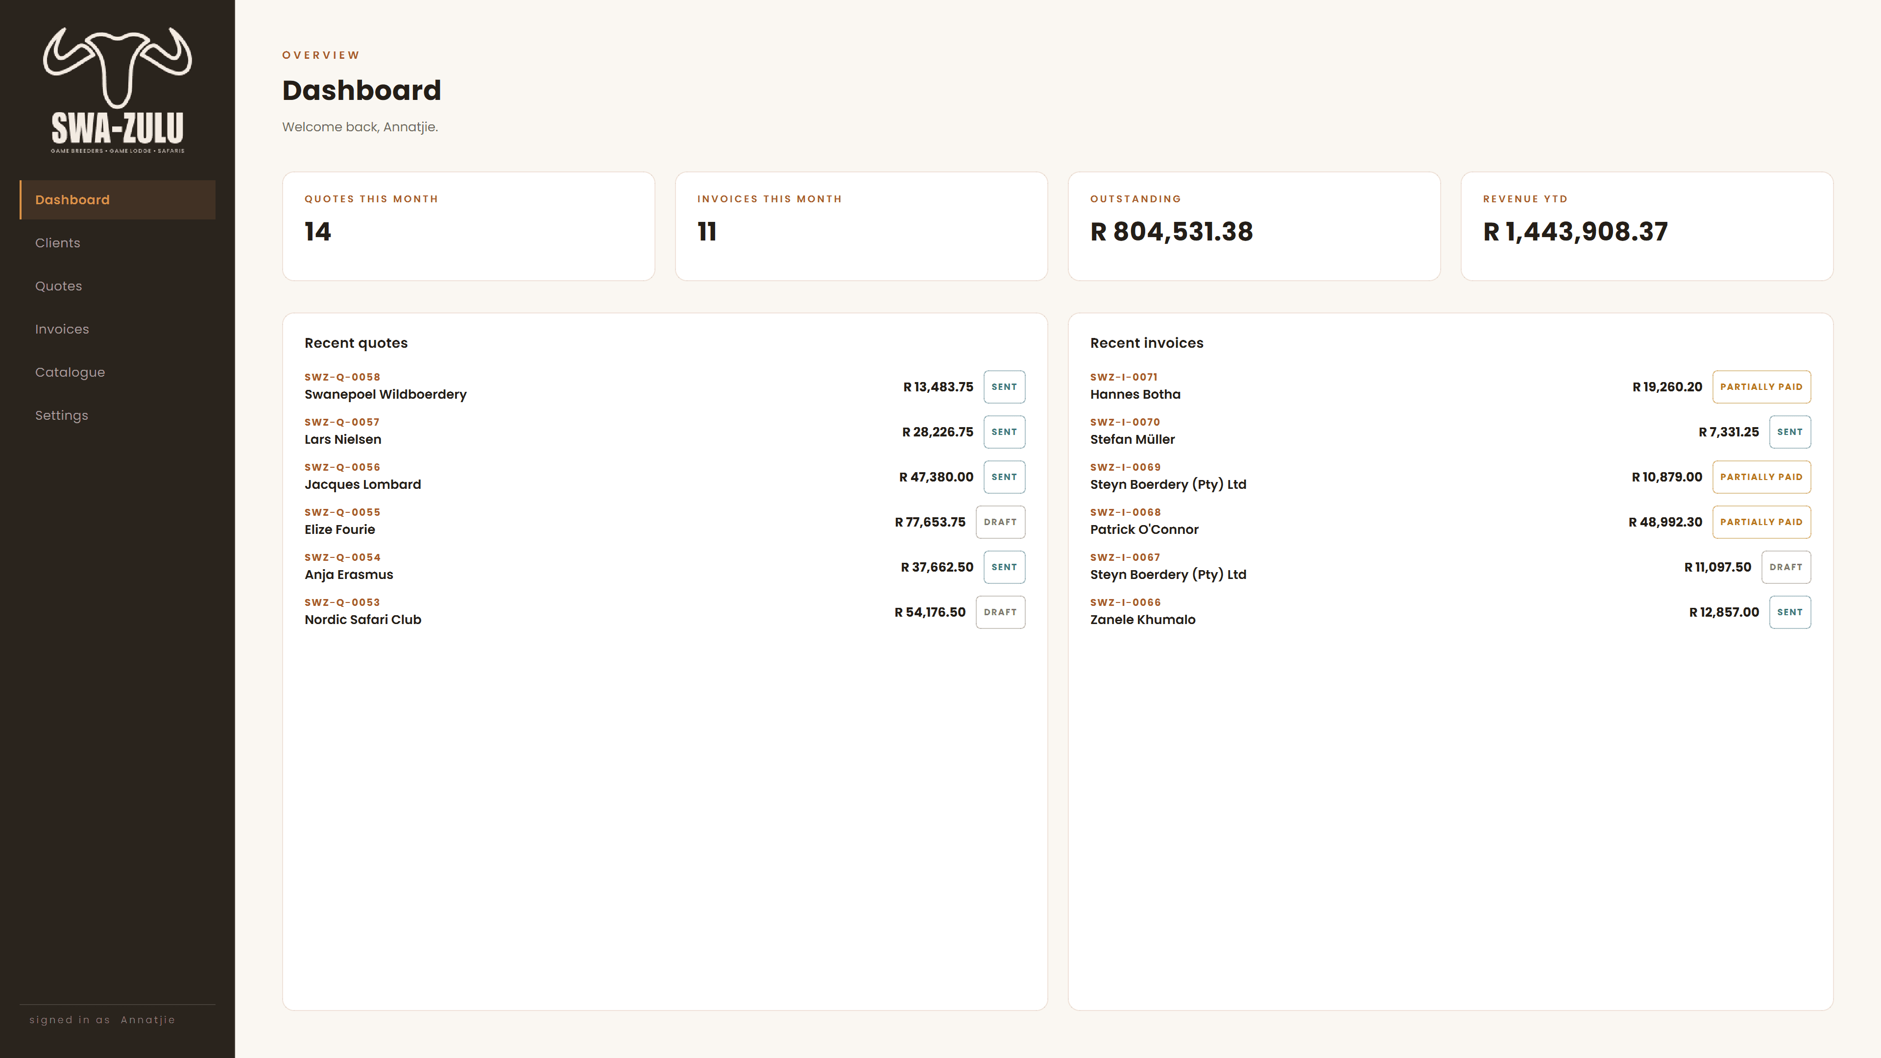Open Settings from the sidebar

pyautogui.click(x=118, y=415)
